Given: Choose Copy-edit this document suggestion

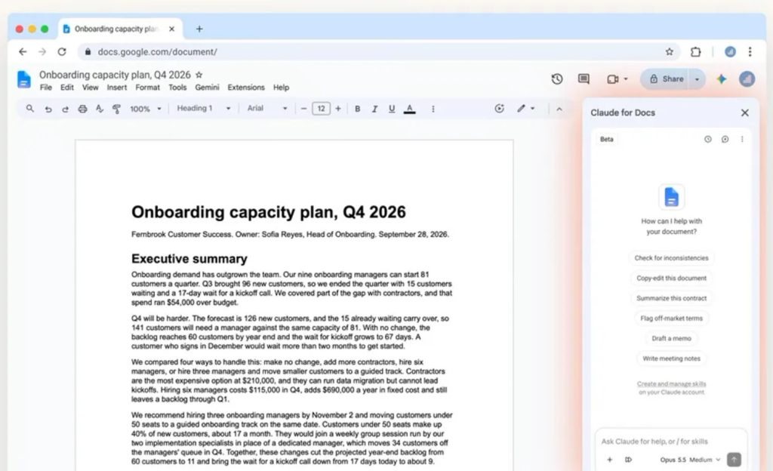Looking at the screenshot, I should point(671,278).
